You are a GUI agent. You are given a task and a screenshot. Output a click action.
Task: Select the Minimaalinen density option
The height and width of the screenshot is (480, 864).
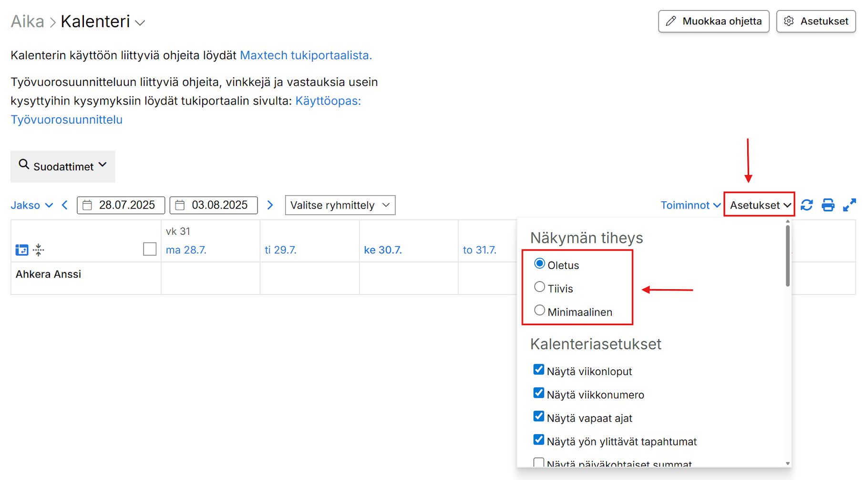(x=539, y=311)
